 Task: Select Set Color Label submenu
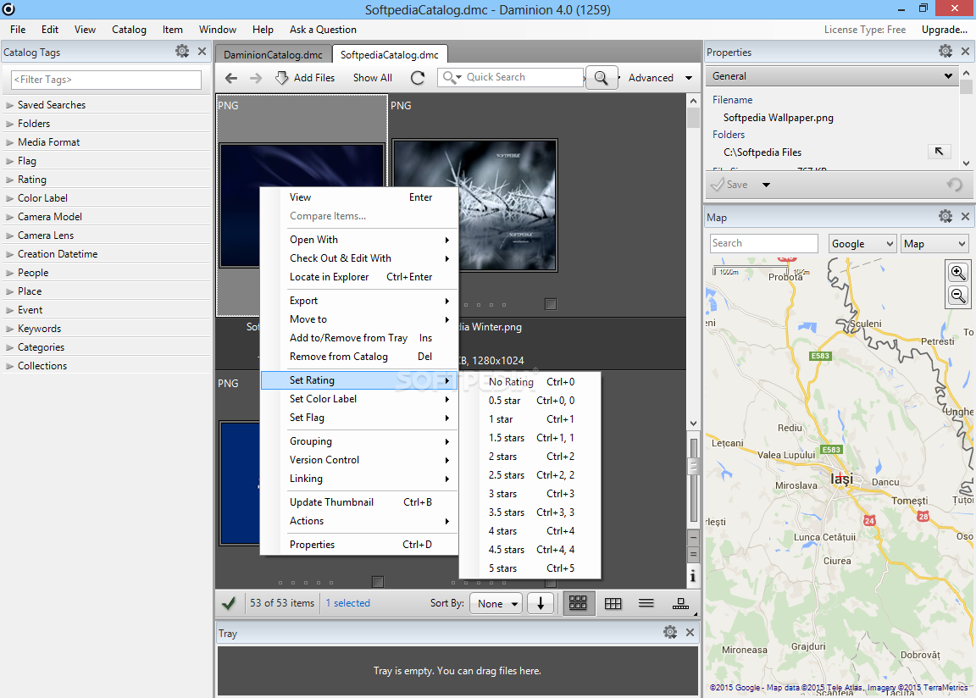click(x=359, y=399)
